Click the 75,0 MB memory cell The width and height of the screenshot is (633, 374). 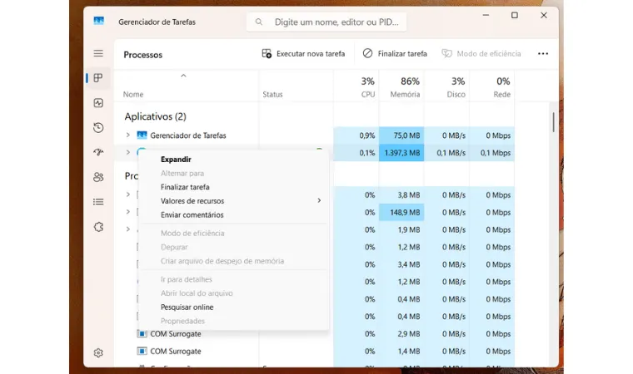point(401,135)
